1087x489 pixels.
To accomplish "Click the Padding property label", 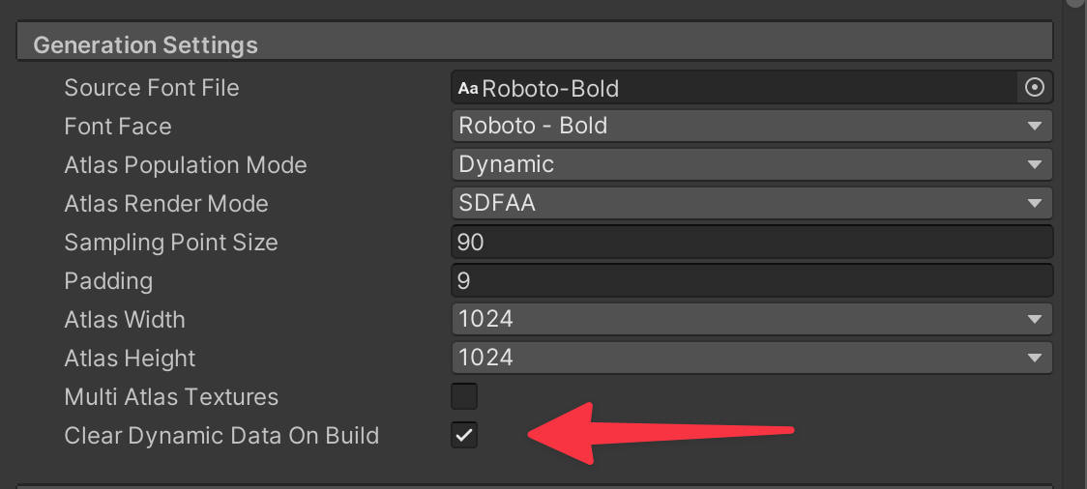I will coord(108,281).
